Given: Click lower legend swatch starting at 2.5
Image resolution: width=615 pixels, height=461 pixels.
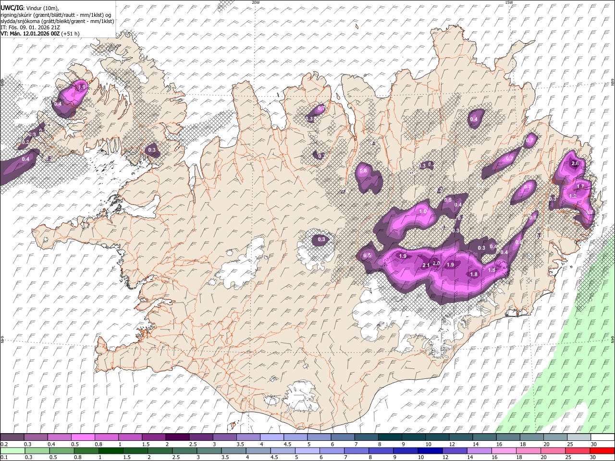Looking at the screenshot, I should pos(184,450).
